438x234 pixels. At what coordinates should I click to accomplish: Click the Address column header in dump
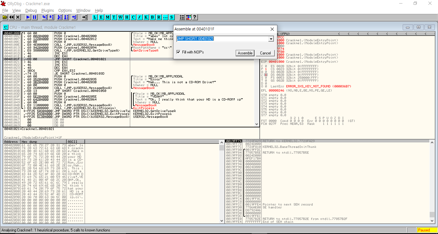click(x=12, y=141)
